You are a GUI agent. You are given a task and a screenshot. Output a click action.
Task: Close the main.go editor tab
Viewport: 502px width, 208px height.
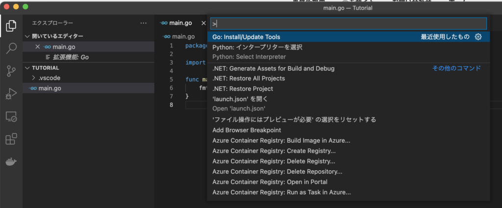coord(203,23)
